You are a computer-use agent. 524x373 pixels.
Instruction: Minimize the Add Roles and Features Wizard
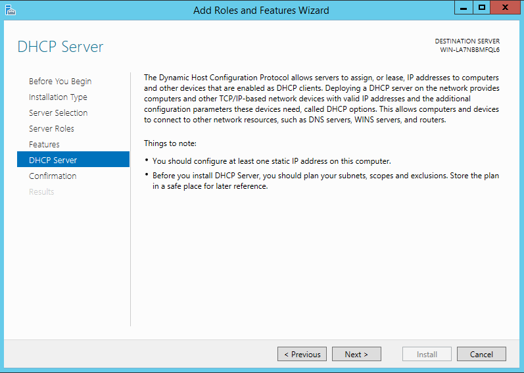coord(464,8)
